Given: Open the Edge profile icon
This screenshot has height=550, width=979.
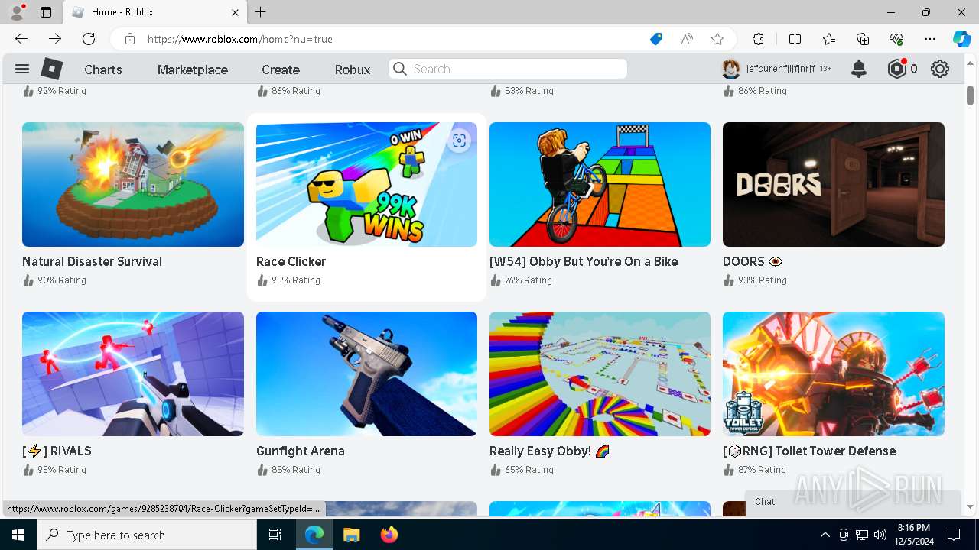Looking at the screenshot, I should pos(17,12).
